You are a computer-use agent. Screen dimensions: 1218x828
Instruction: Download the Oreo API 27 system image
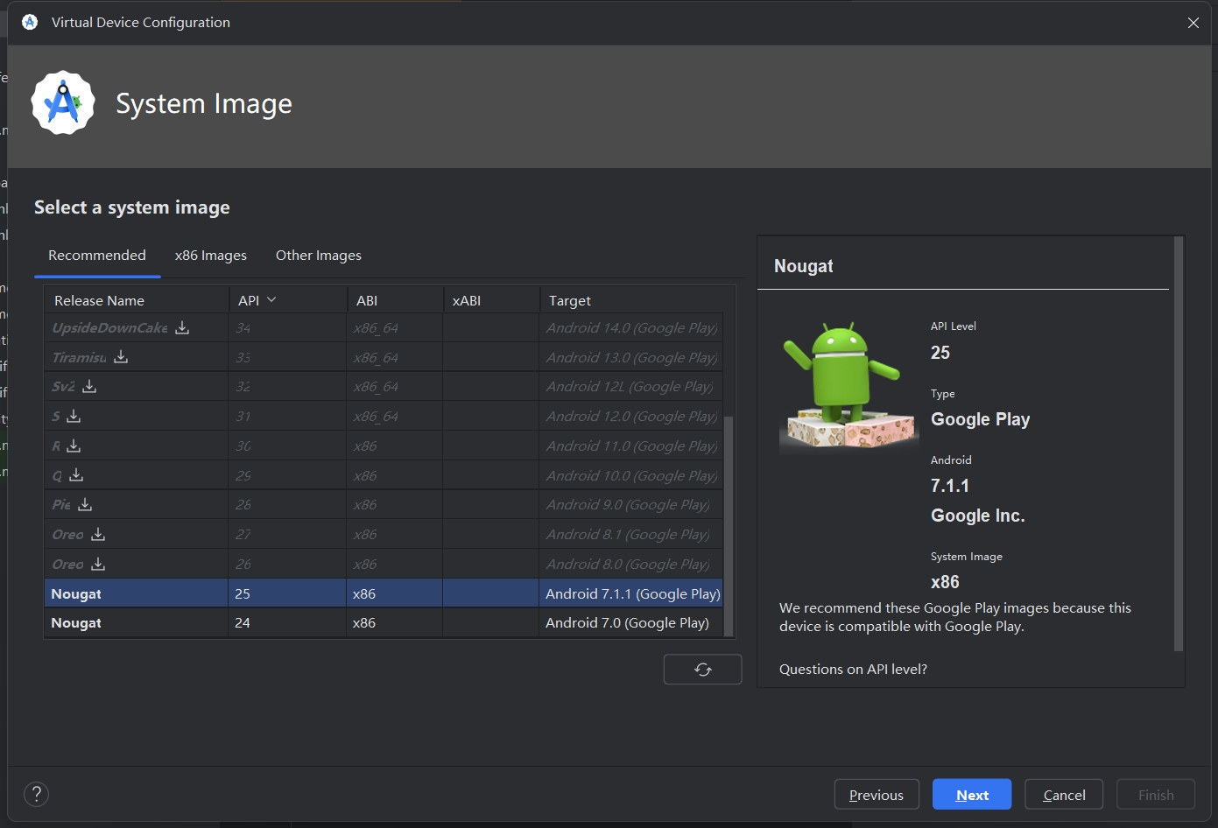(x=98, y=534)
